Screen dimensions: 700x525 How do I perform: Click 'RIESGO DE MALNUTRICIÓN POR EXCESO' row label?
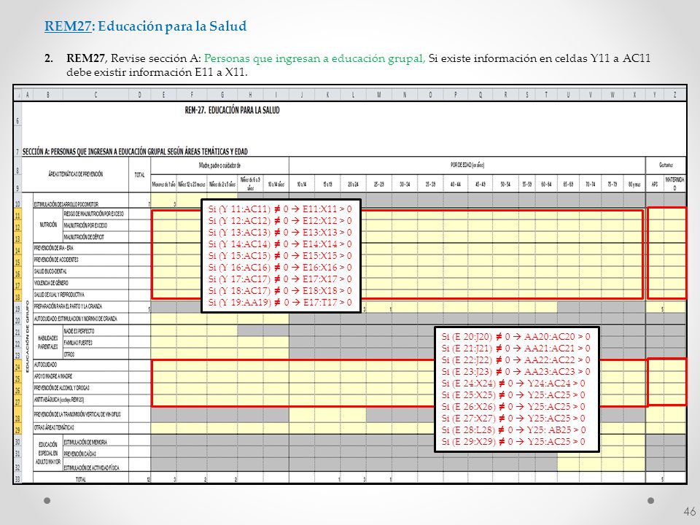pyautogui.click(x=93, y=214)
